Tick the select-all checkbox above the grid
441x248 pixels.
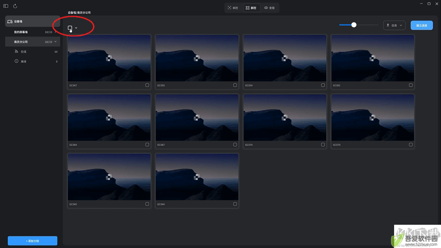(x=70, y=28)
